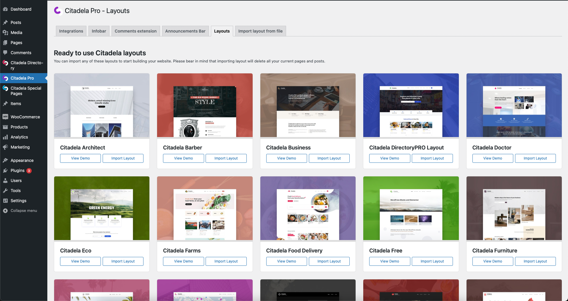
Task: View Demo of Citadela DirectoryPRO Layout
Action: tap(390, 158)
